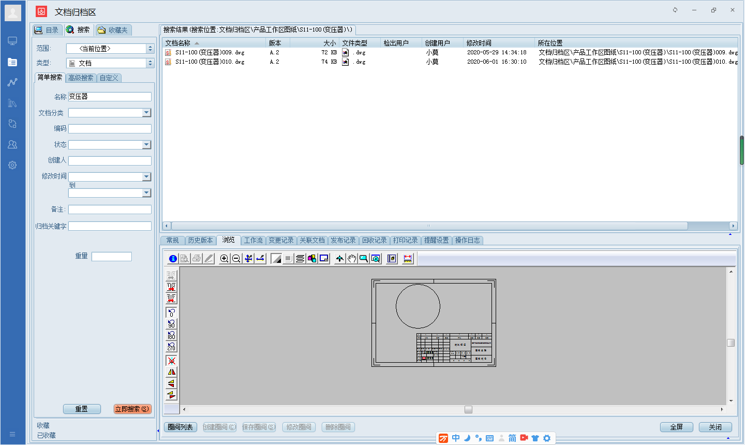Select the zoom window magnifier tool
This screenshot has width=745, height=445.
[364, 259]
